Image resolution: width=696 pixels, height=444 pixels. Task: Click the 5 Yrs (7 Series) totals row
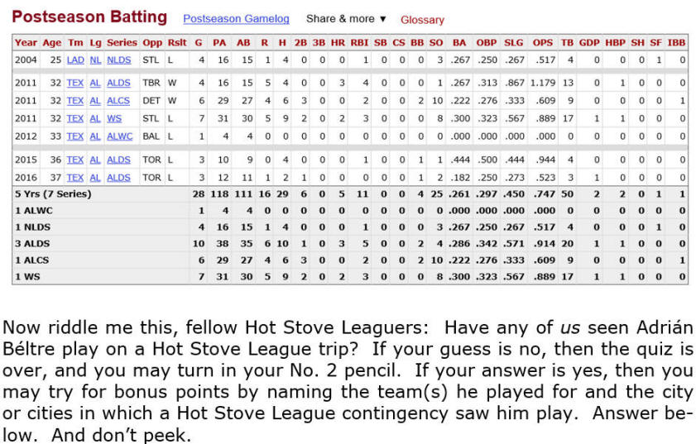point(52,193)
